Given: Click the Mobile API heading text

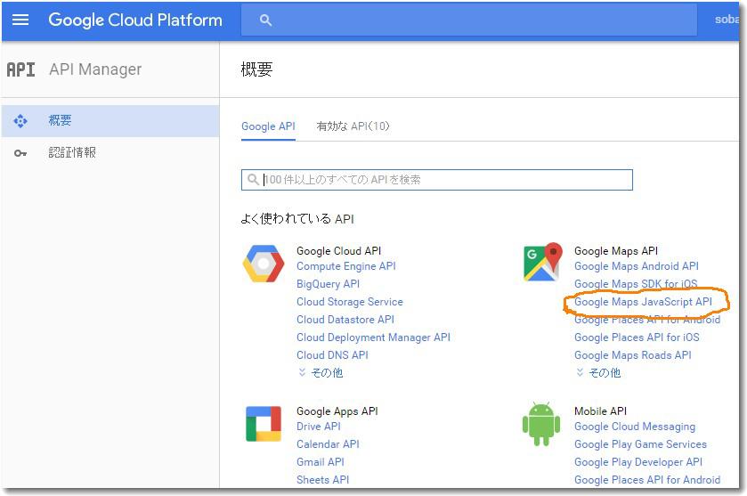Looking at the screenshot, I should [600, 411].
